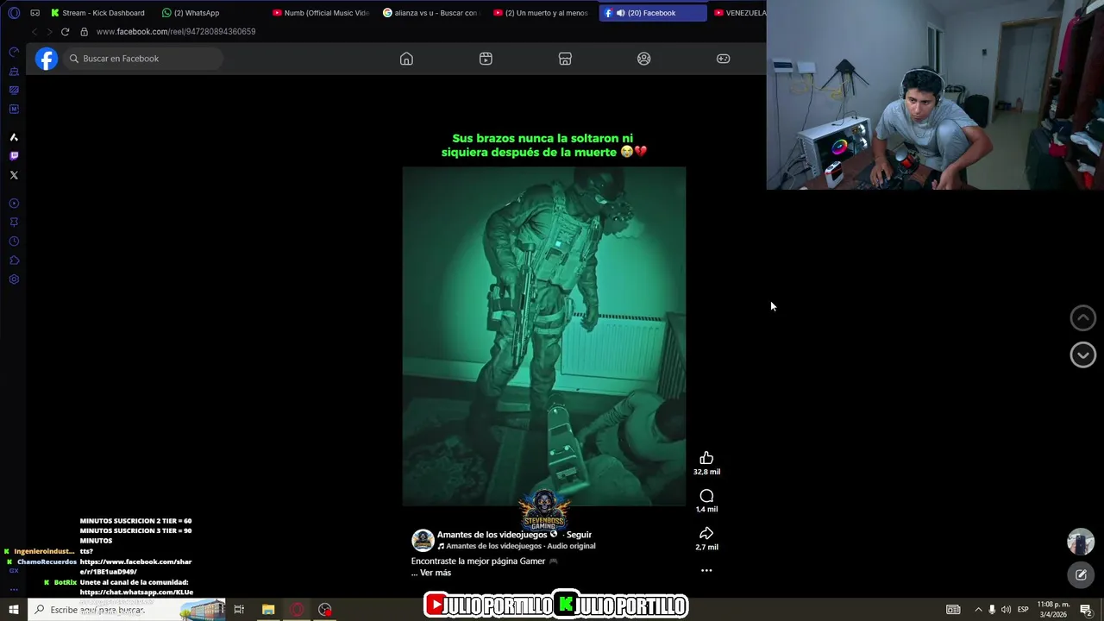Open the Opera tab islands workspace icon
This screenshot has width=1104, height=621.
(x=34, y=13)
